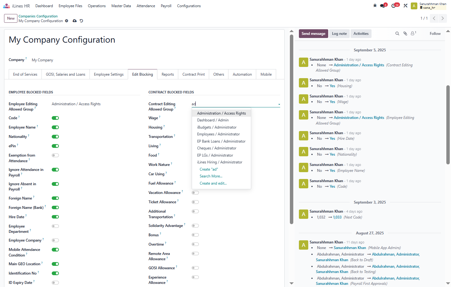The image size is (451, 287).
Task: Open the followers person icon in chatter
Action: (x=413, y=33)
